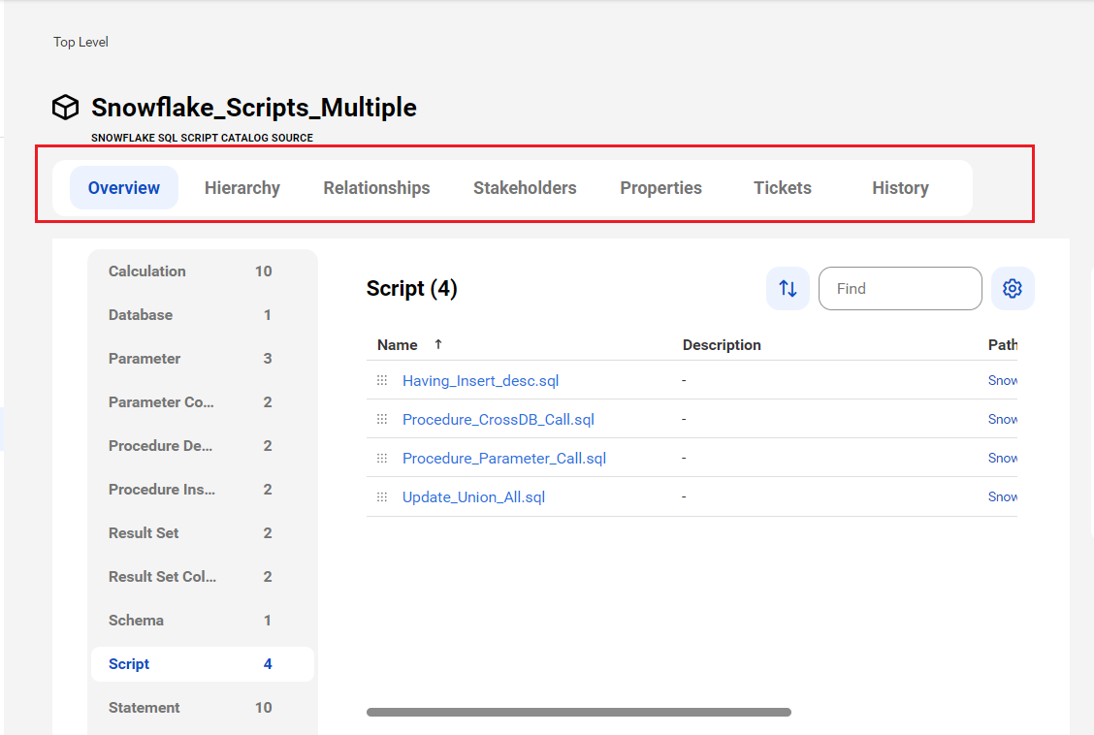The image size is (1094, 735).
Task: Click drag handle icon for Update_Union_All.sql
Action: tap(382, 497)
